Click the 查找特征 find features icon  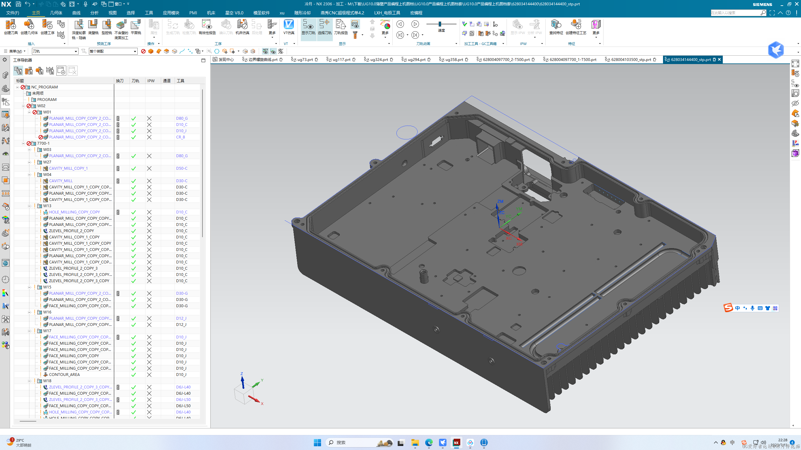click(556, 27)
